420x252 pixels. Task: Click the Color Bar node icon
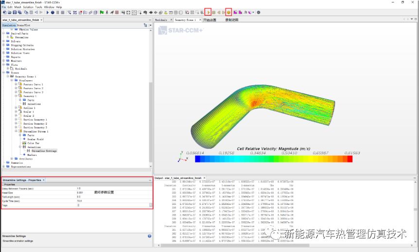(24, 143)
